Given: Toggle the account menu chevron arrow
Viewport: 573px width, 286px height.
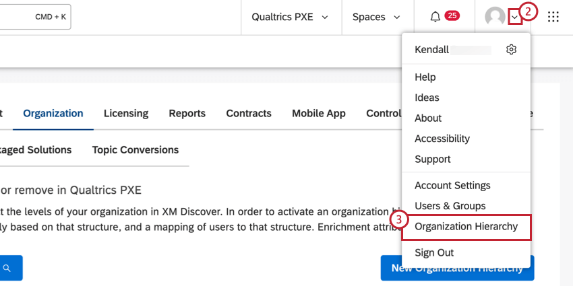Looking at the screenshot, I should tap(515, 17).
